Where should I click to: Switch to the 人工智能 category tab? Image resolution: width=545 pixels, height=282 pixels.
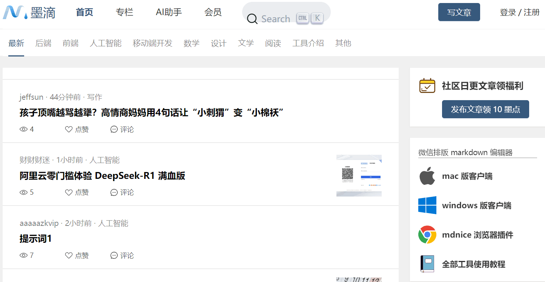tap(106, 43)
